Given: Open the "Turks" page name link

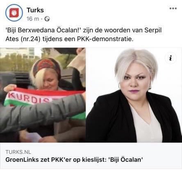Looking at the screenshot, I should pos(35,10).
